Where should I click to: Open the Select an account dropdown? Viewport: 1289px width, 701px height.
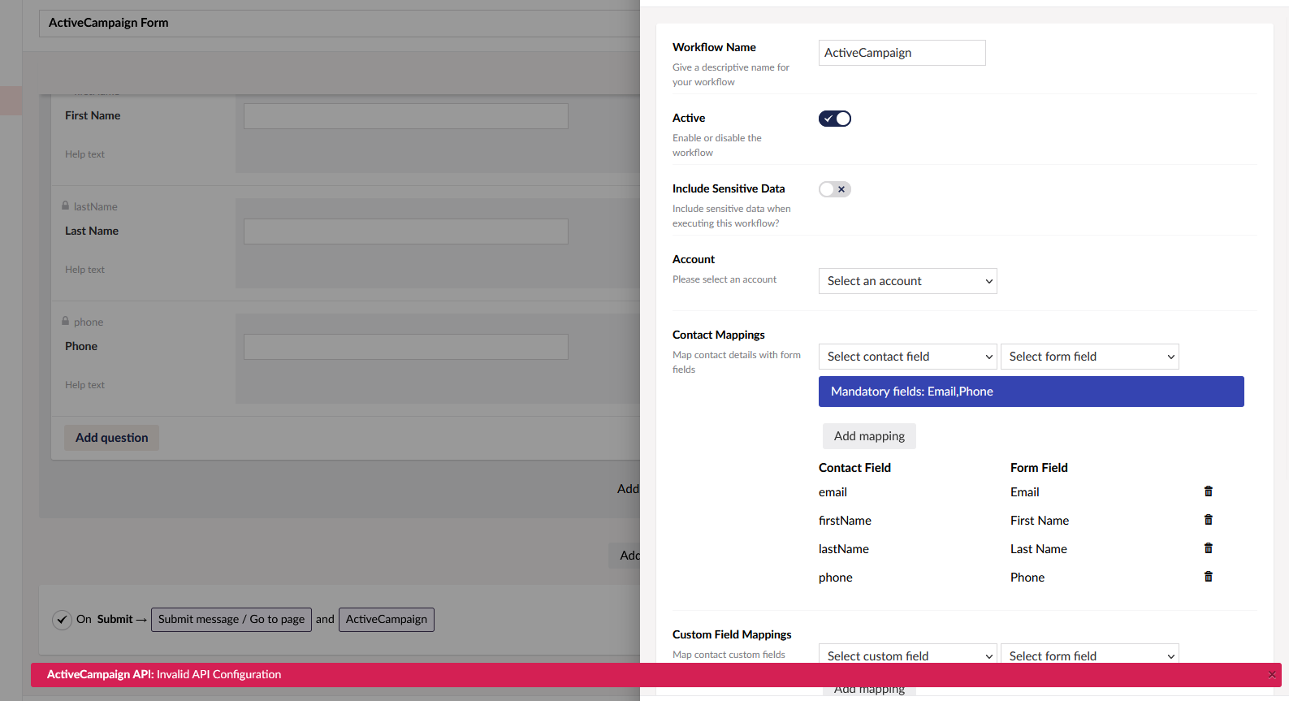[908, 281]
